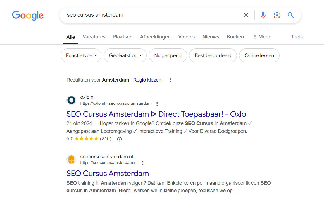Open three-dot menu for oxlo.nl result
The height and width of the screenshot is (205, 324).
pyautogui.click(x=157, y=104)
